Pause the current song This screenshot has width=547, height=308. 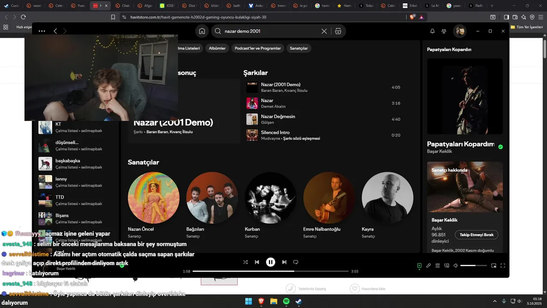(x=271, y=262)
